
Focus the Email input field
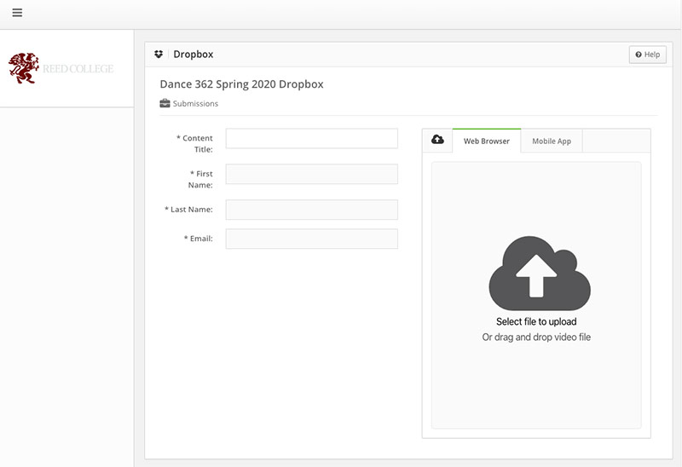311,239
